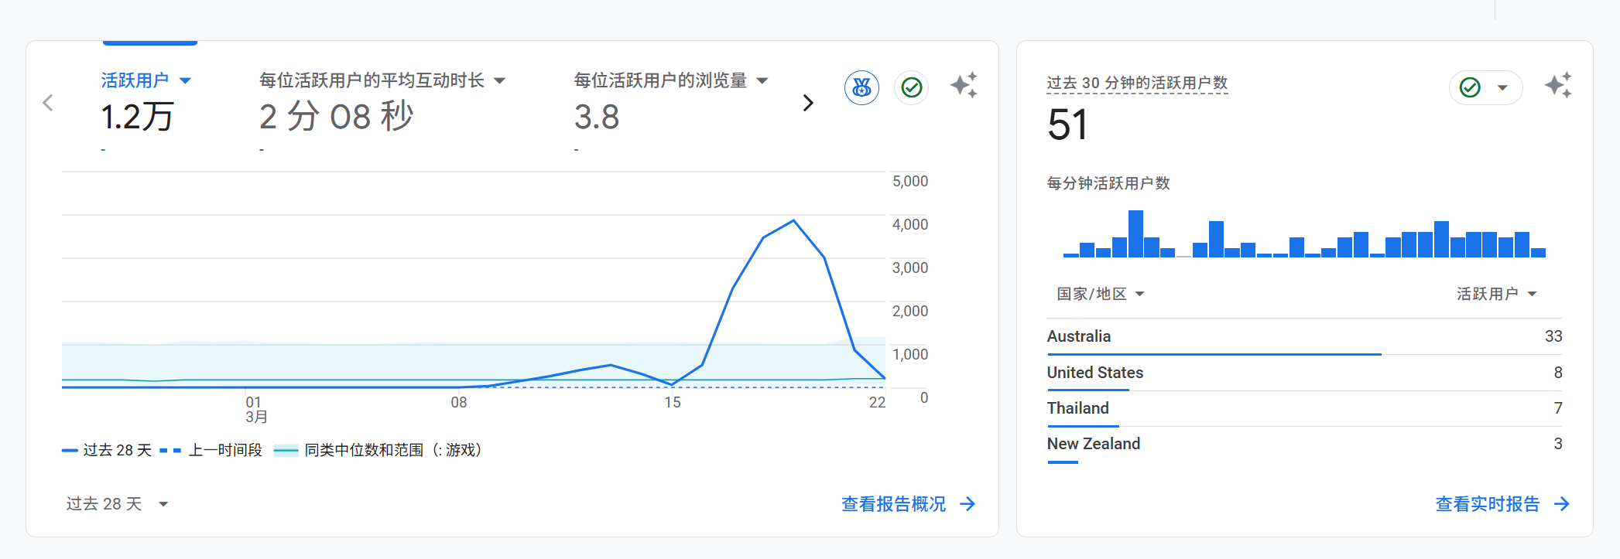This screenshot has width=1620, height=559.
Task: Show next metrics with right chevron
Action: click(808, 103)
